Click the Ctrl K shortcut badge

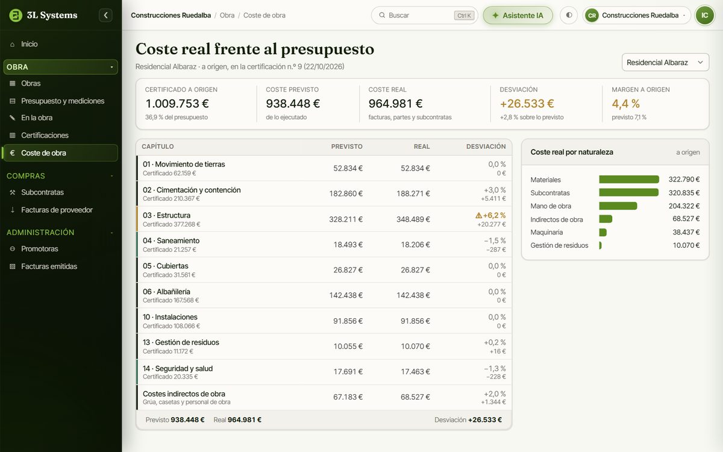pyautogui.click(x=464, y=16)
